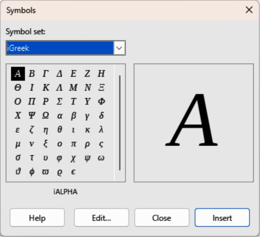Click the symbol list scrollbar
260x237 pixels.
click(x=120, y=123)
